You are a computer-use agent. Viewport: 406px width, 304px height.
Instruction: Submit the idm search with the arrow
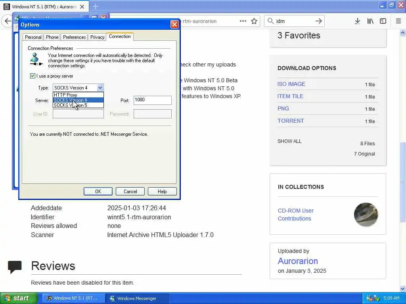(318, 21)
